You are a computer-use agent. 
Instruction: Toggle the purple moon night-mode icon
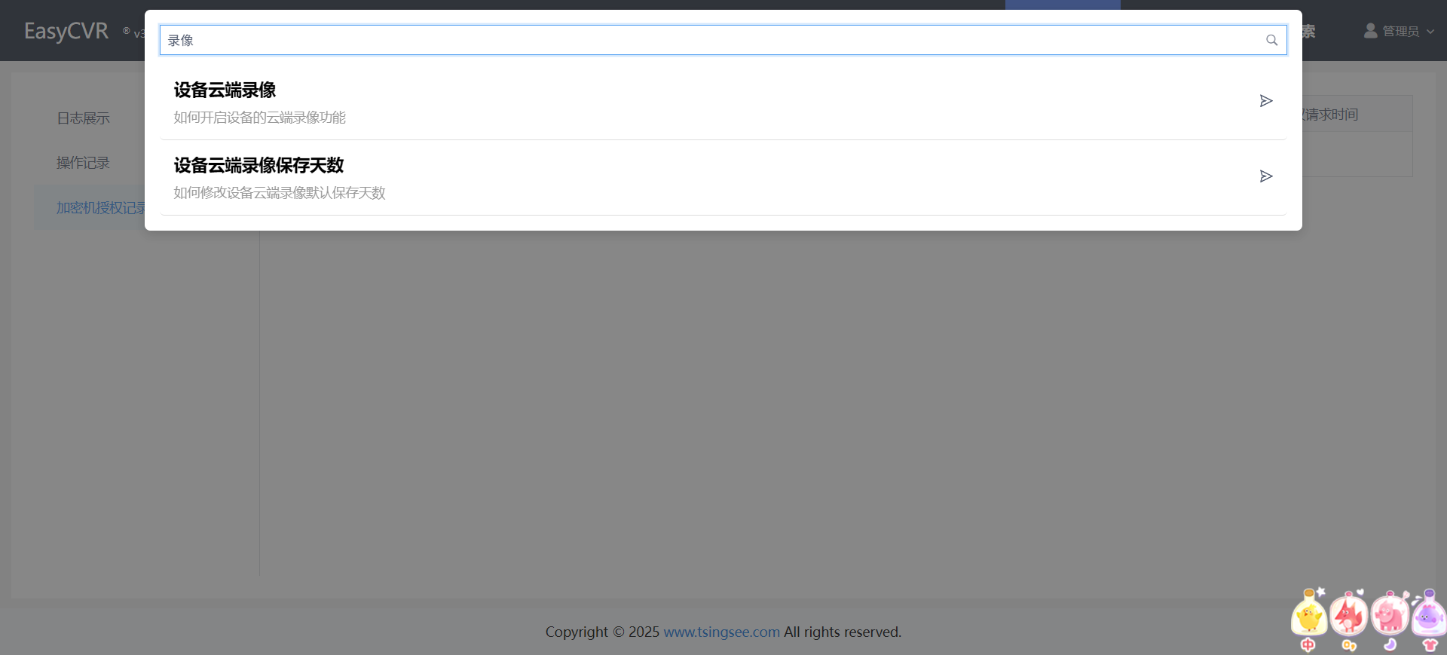coord(1390,645)
